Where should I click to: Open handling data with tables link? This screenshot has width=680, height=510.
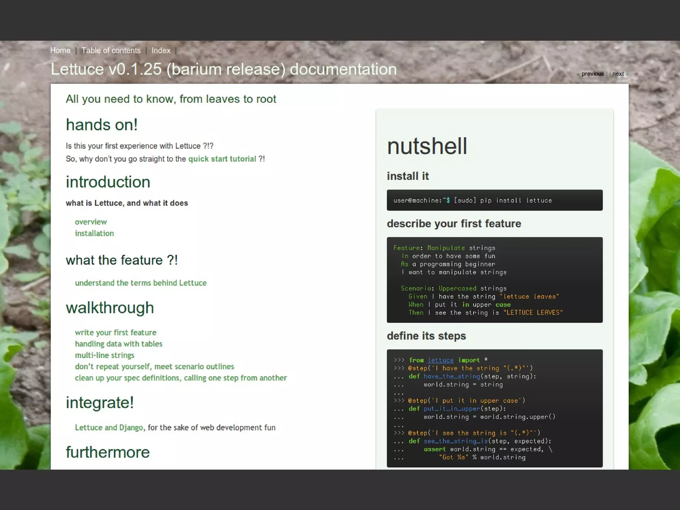point(119,344)
